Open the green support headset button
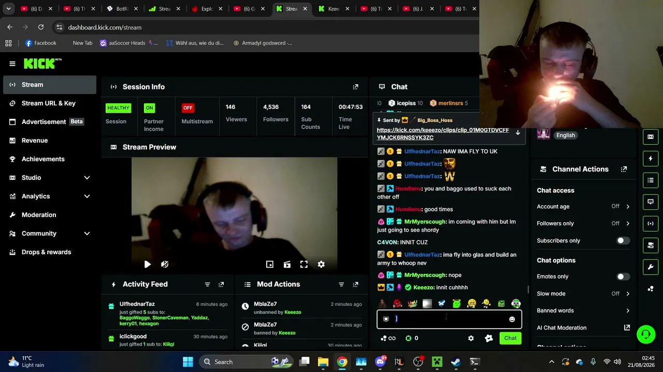The width and height of the screenshot is (663, 372). [645, 334]
